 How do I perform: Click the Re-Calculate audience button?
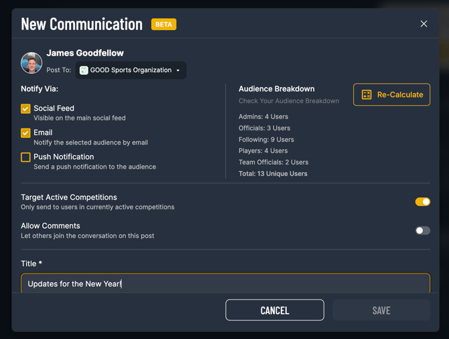pos(391,94)
